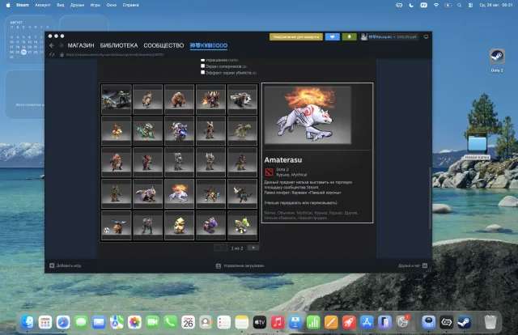Open the Аккаунт menu
Image resolution: width=518 pixels, height=335 pixels.
(x=43, y=5)
